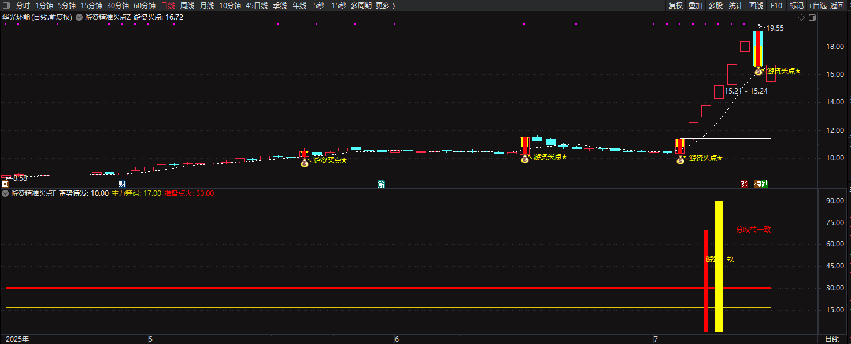Screen dimensions: 851x344
Task: Select the 日线 daily period tab
Action: [x=168, y=6]
